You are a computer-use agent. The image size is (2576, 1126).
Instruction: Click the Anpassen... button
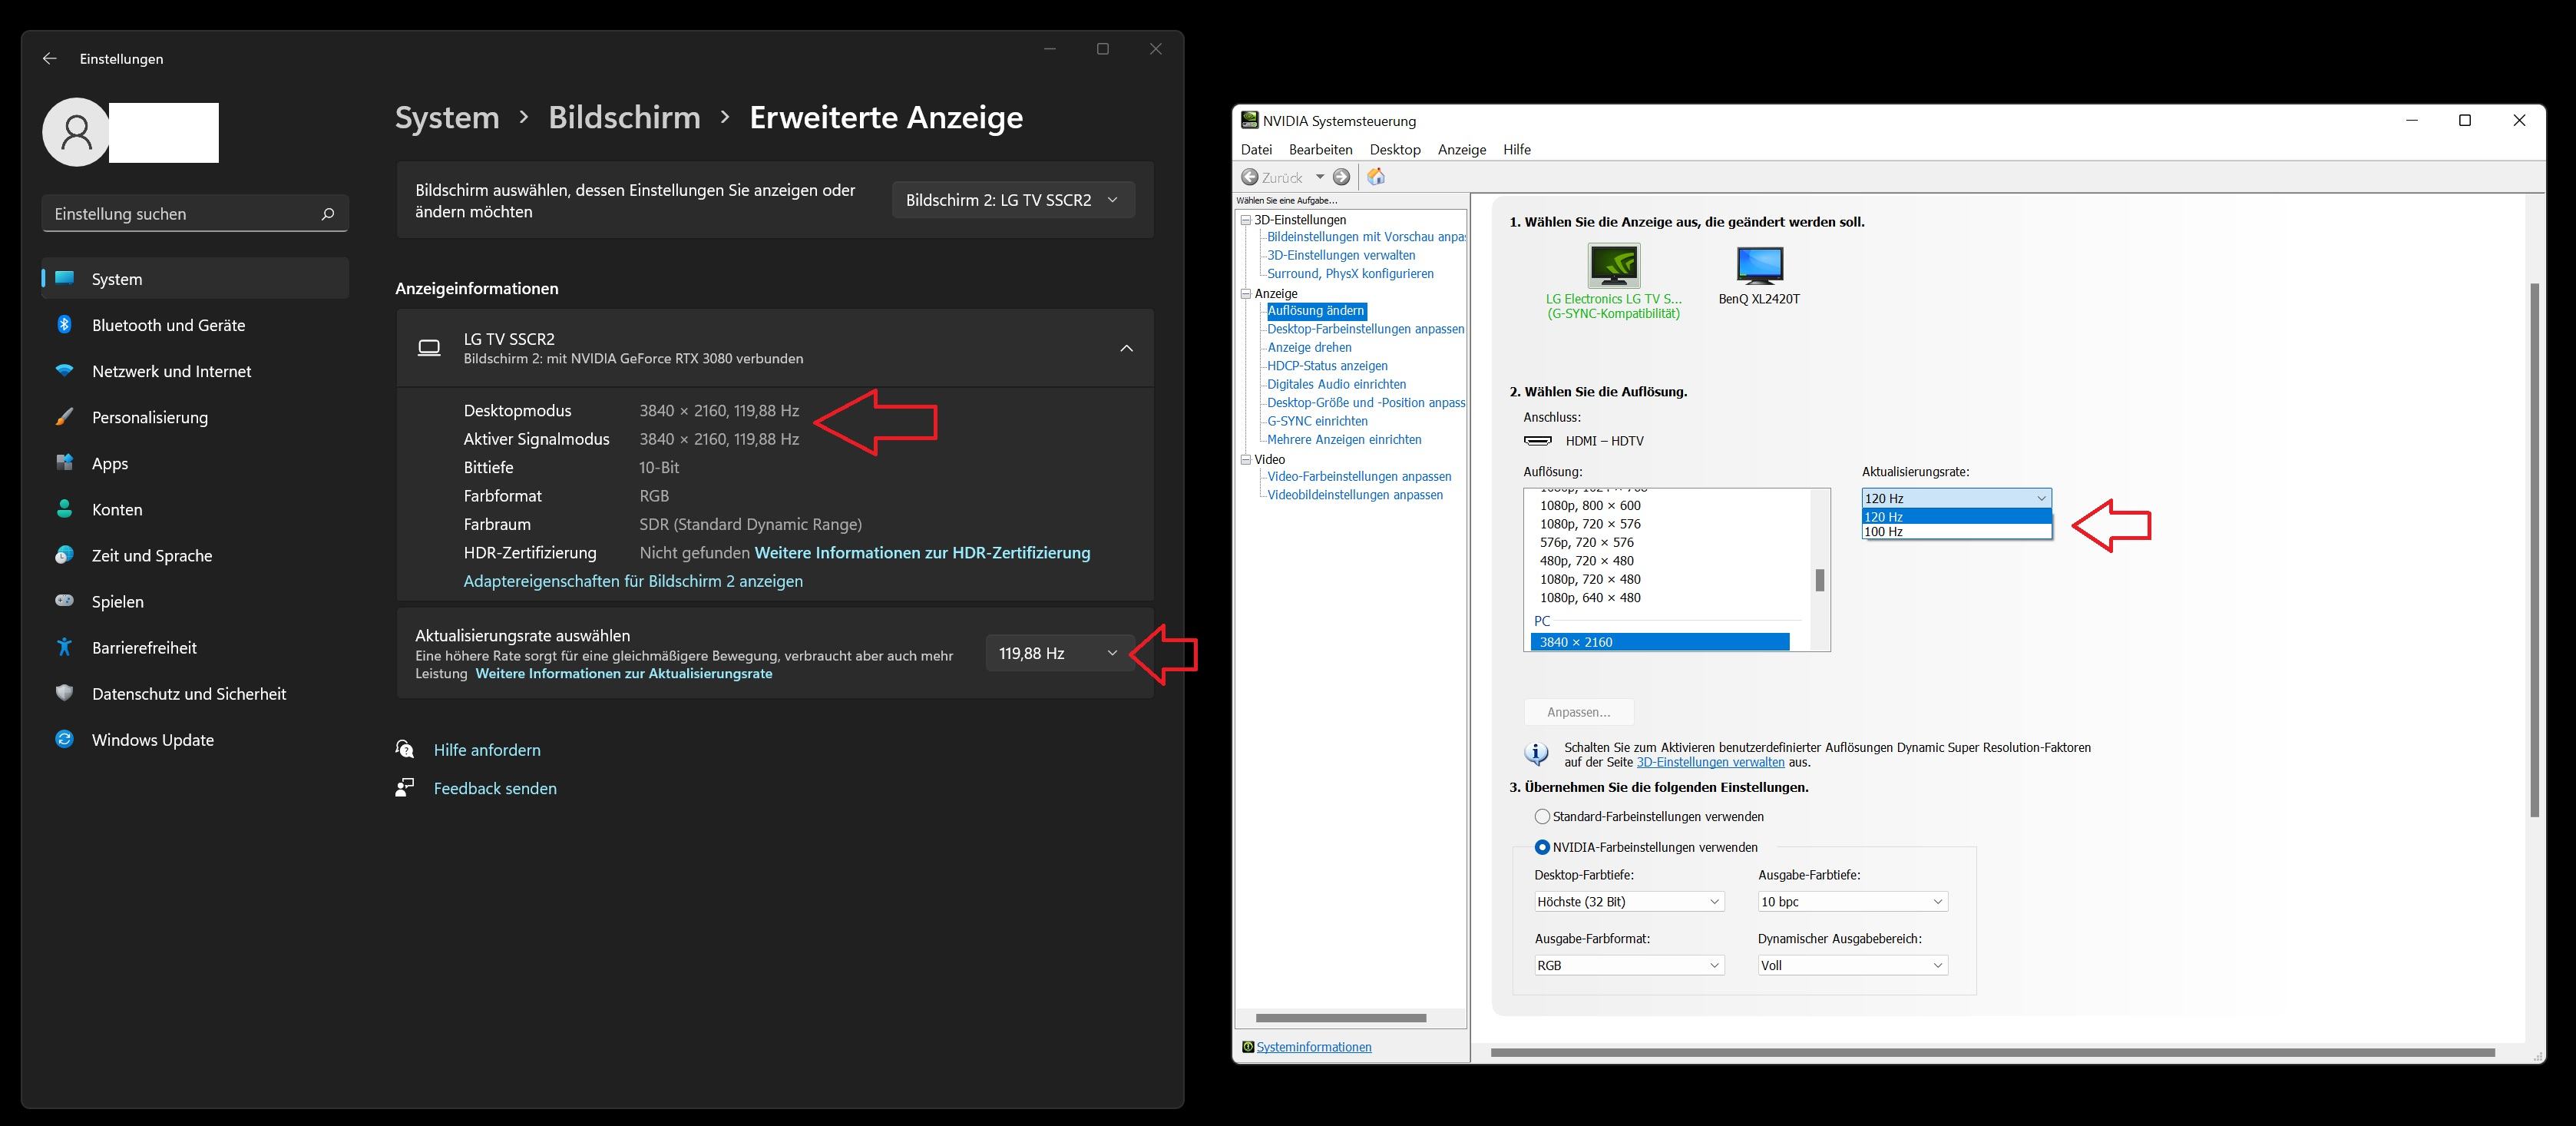[1578, 712]
